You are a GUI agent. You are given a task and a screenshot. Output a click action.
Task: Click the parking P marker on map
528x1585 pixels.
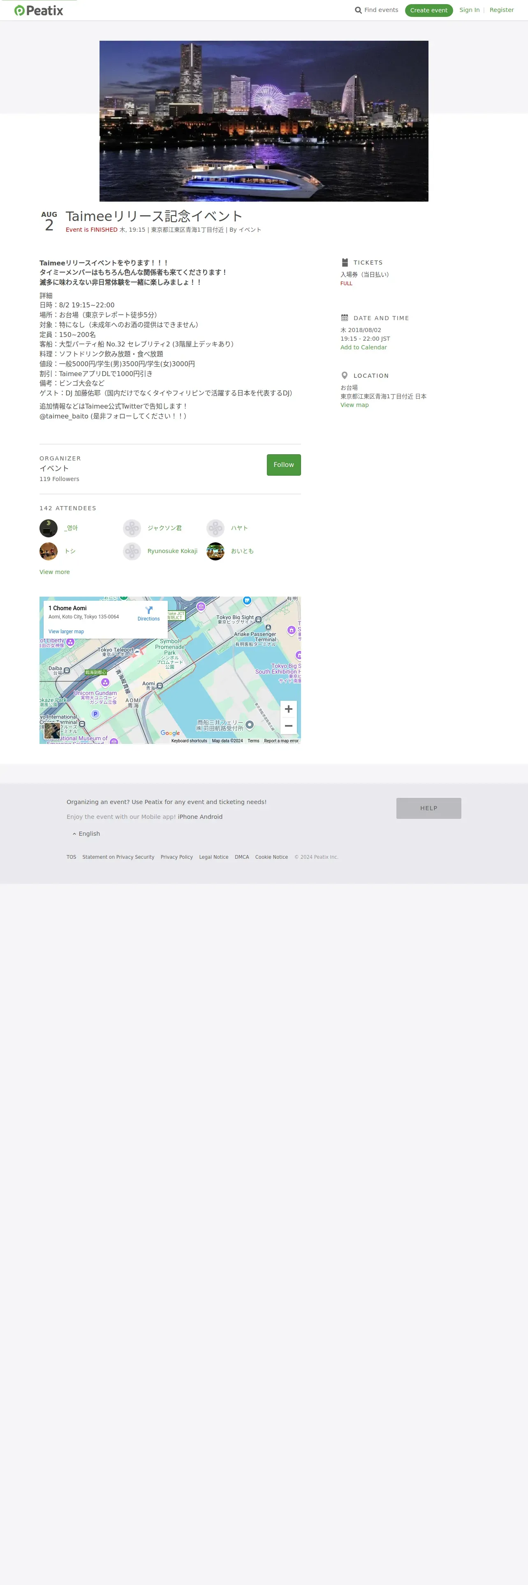pyautogui.click(x=95, y=714)
